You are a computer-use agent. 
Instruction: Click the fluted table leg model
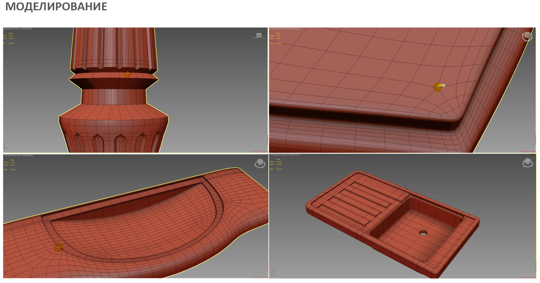(113, 90)
